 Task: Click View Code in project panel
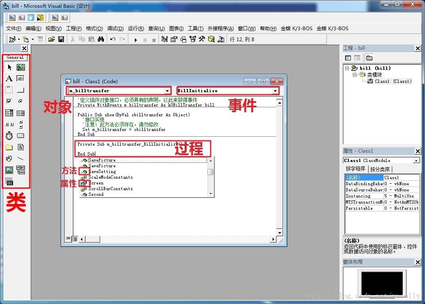pos(348,58)
